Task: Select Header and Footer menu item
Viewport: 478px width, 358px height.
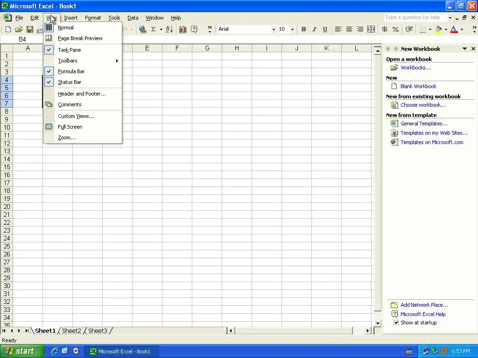Action: (x=82, y=94)
